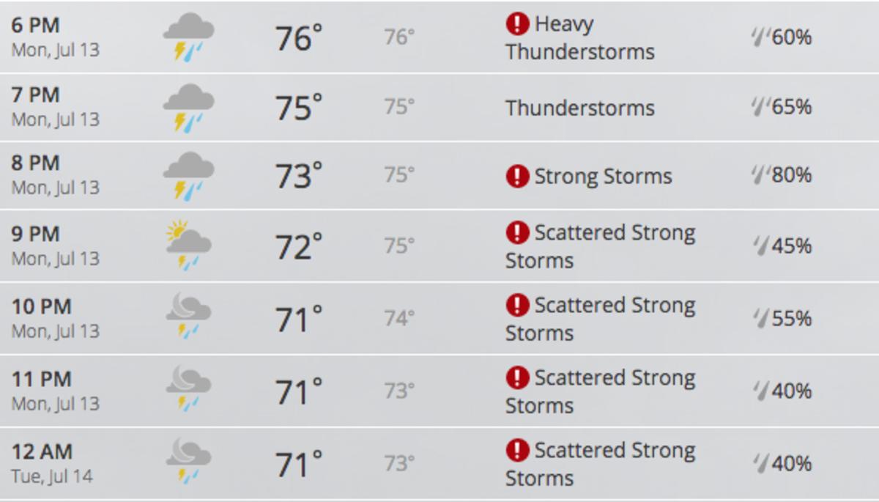Select the alert icon next to Strong Storms
This screenshot has width=879, height=502.
pyautogui.click(x=517, y=176)
